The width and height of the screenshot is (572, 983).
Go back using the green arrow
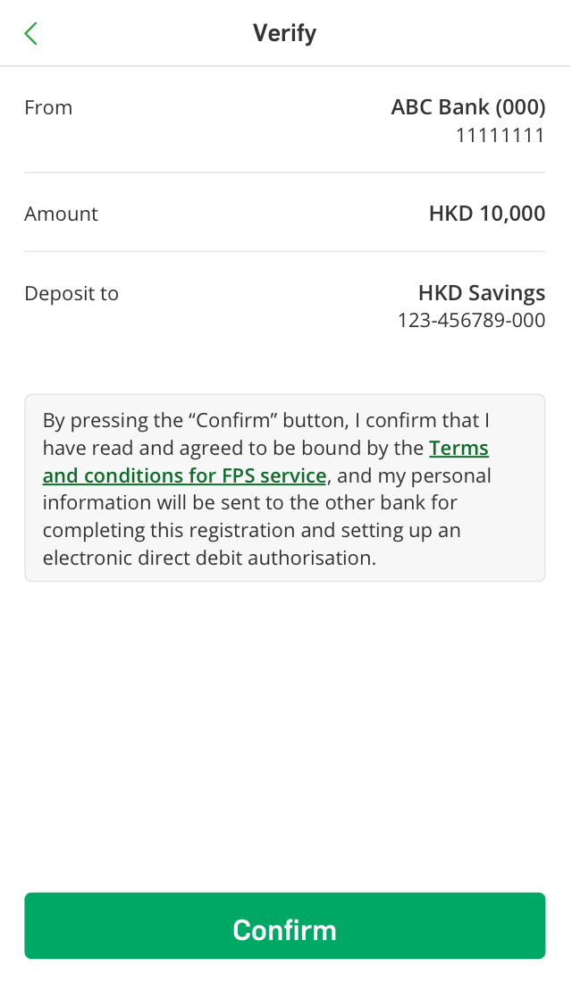pyautogui.click(x=31, y=34)
